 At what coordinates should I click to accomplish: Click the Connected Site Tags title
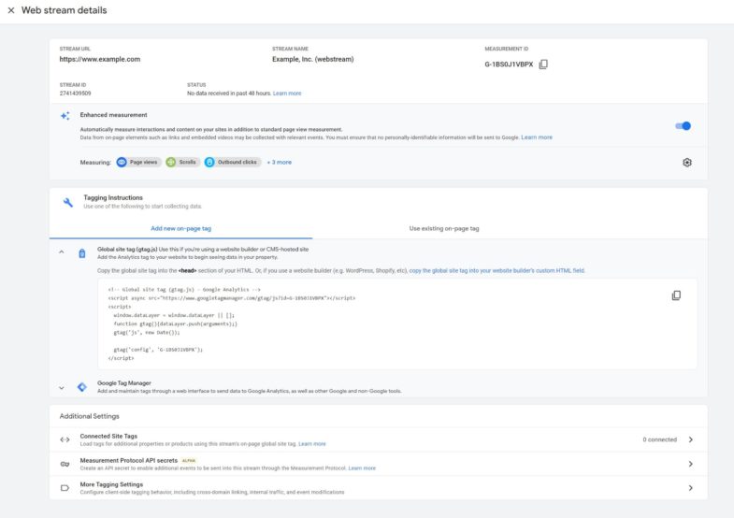coord(108,436)
